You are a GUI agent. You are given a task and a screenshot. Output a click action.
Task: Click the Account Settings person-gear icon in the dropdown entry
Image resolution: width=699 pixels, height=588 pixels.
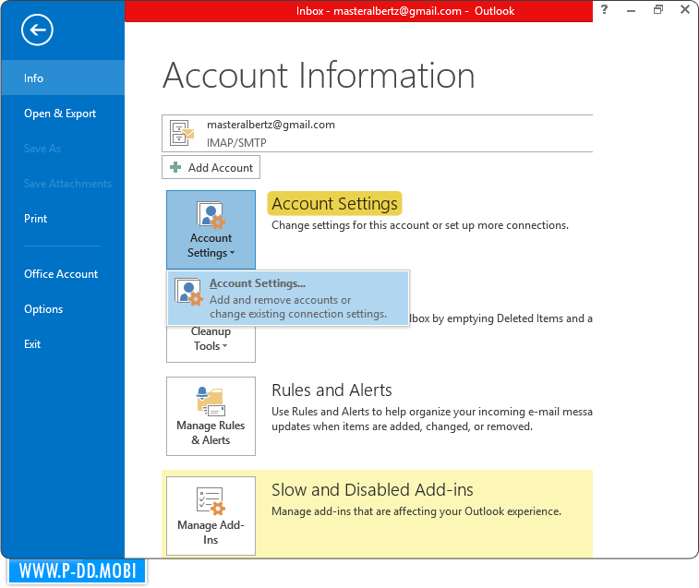[188, 292]
